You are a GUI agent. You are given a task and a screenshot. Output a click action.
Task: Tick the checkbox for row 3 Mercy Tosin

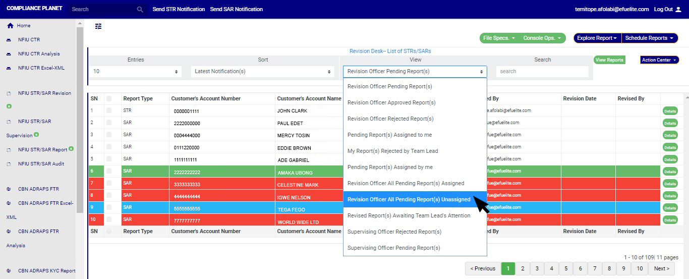pyautogui.click(x=109, y=135)
